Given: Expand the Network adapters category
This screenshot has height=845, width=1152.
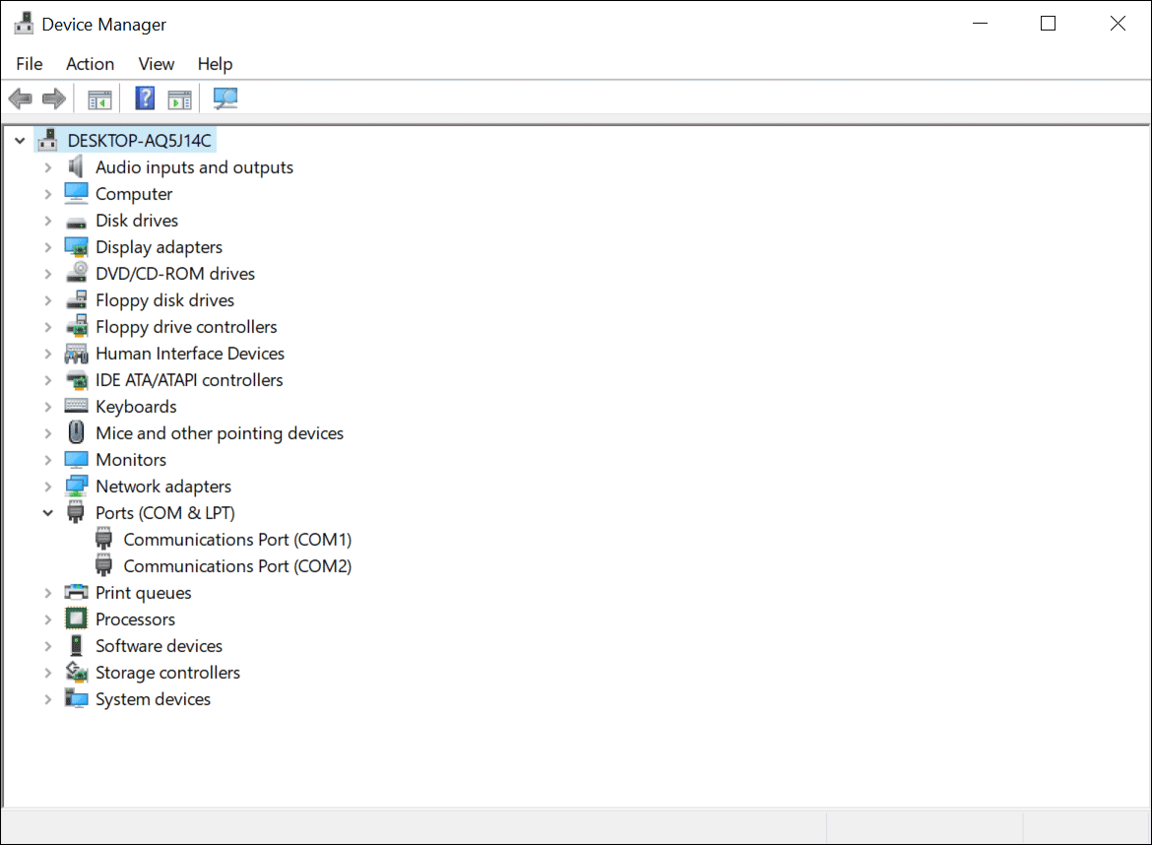Looking at the screenshot, I should pos(47,487).
